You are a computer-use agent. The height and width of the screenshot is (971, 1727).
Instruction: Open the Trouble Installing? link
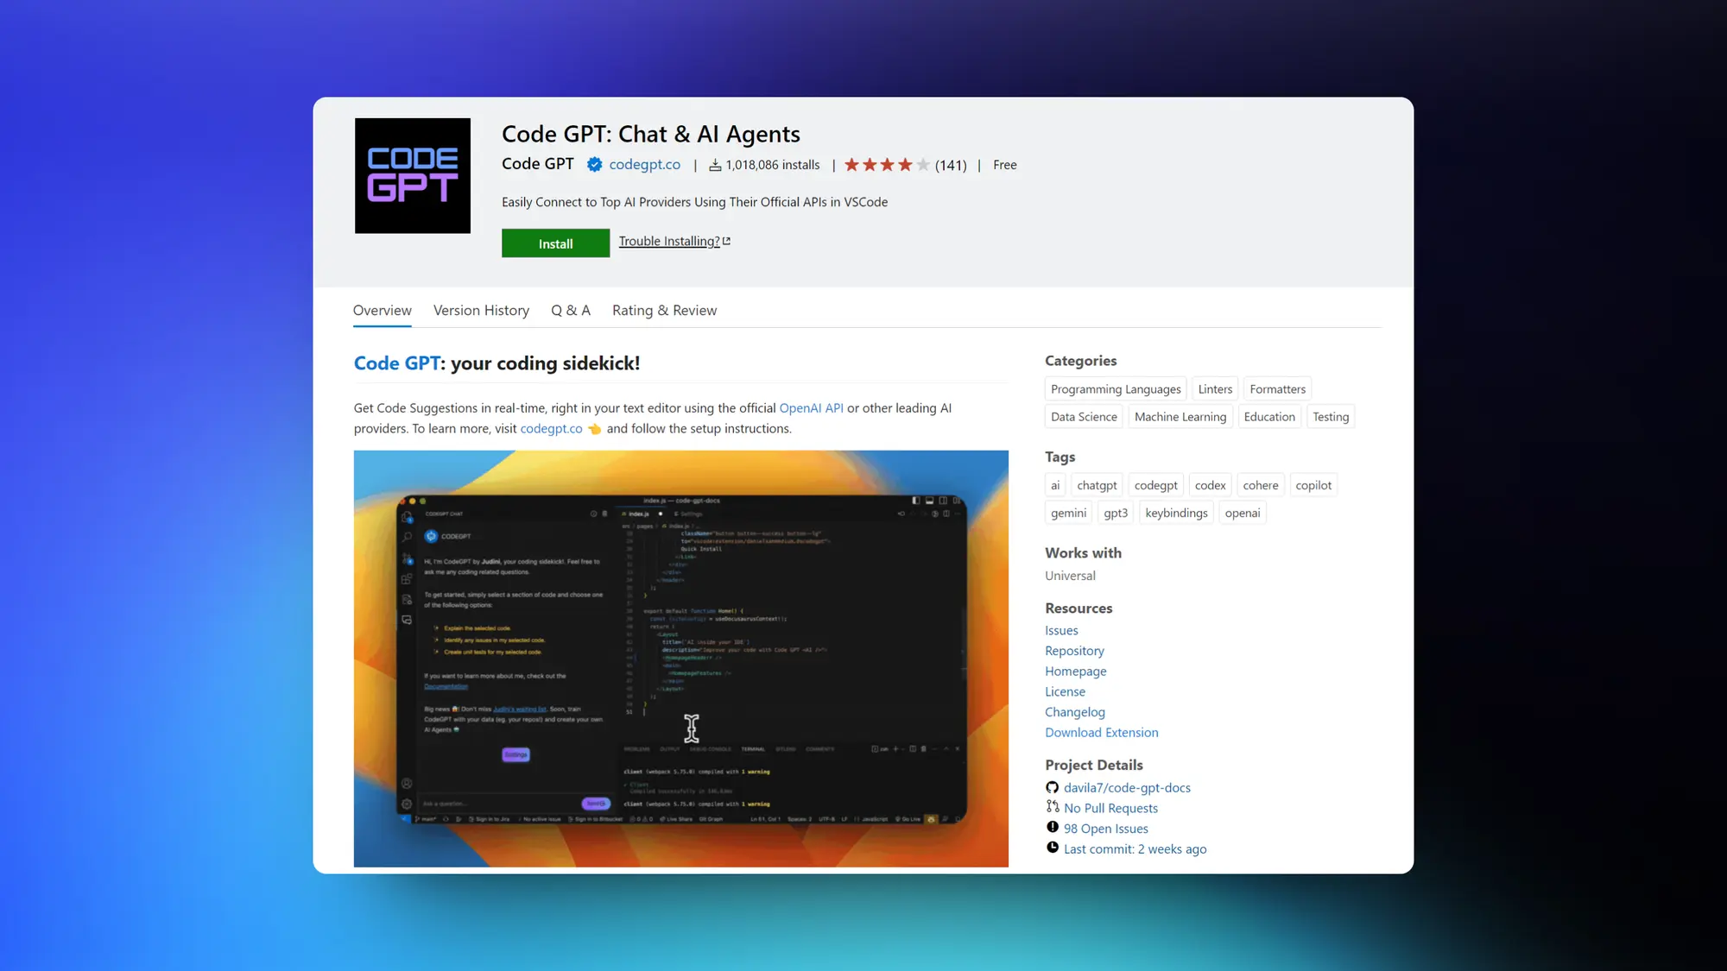click(x=669, y=241)
